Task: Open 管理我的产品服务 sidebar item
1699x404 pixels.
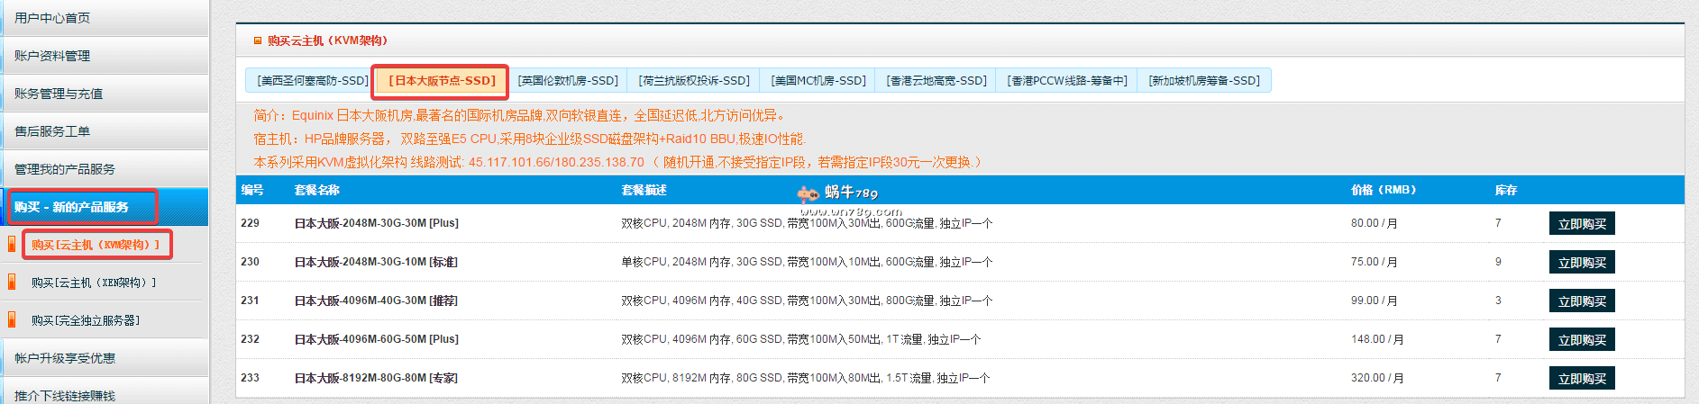Action: click(x=65, y=169)
